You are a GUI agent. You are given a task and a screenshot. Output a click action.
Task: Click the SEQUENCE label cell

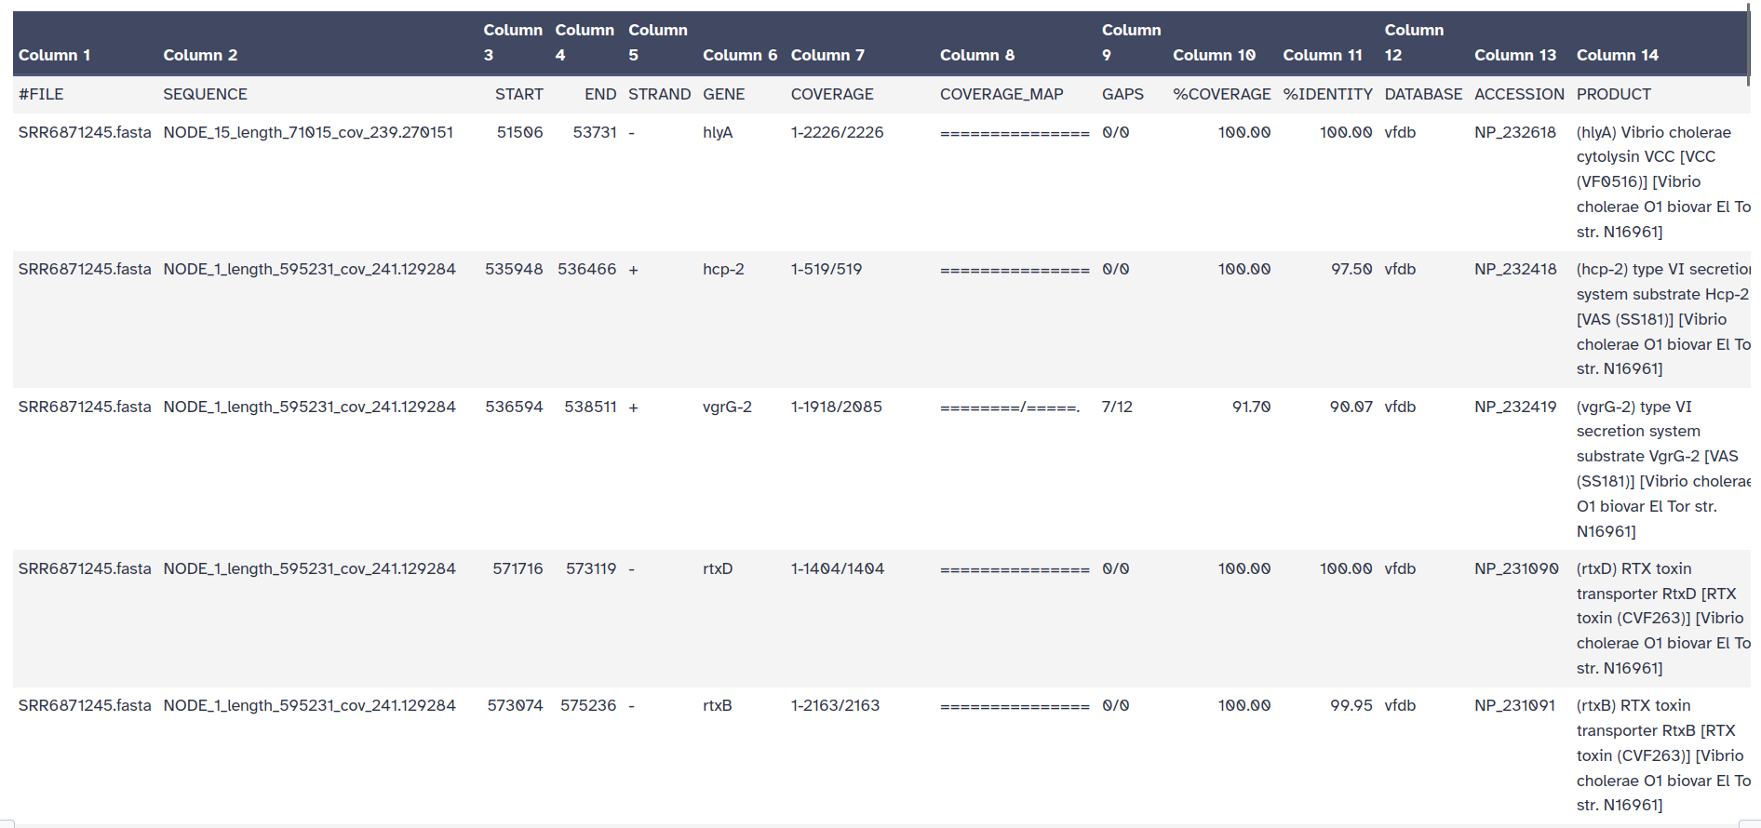205,94
